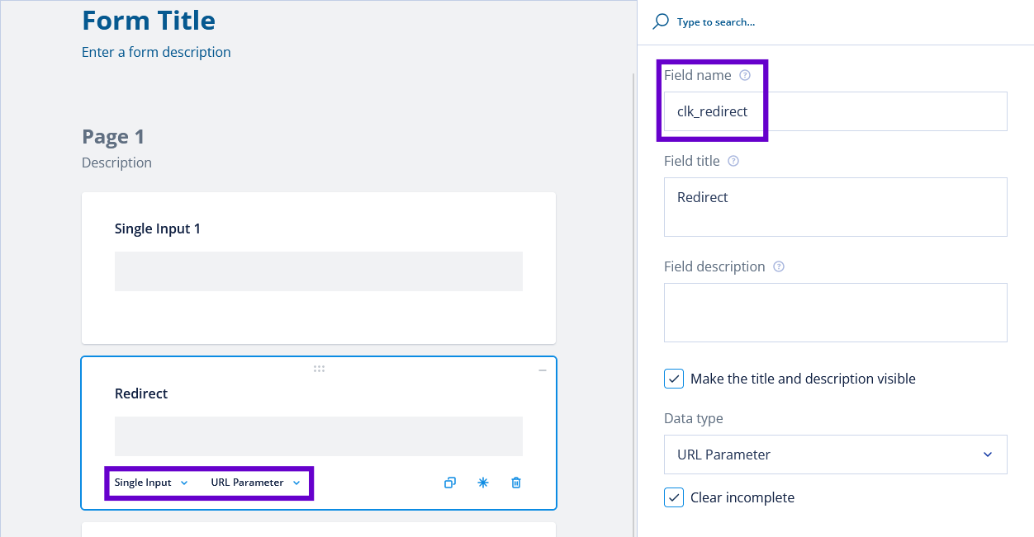Toggle the Clear incomplete checkbox

point(674,497)
